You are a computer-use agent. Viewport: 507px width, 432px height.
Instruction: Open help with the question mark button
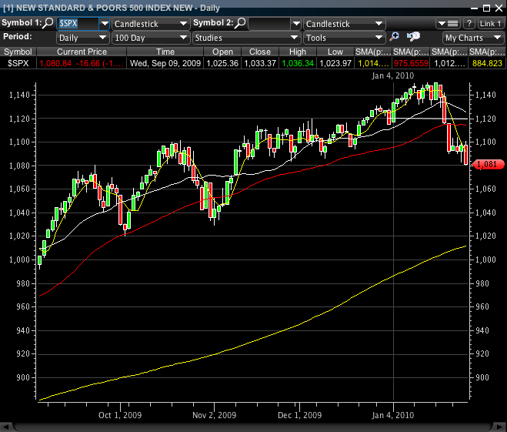click(469, 24)
